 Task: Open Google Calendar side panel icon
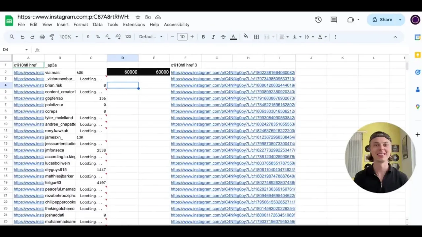(417, 38)
